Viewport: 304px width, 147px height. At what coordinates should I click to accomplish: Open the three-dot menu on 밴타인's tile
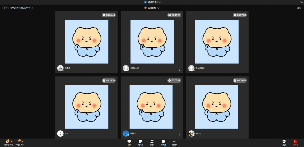pyautogui.click(x=245, y=135)
